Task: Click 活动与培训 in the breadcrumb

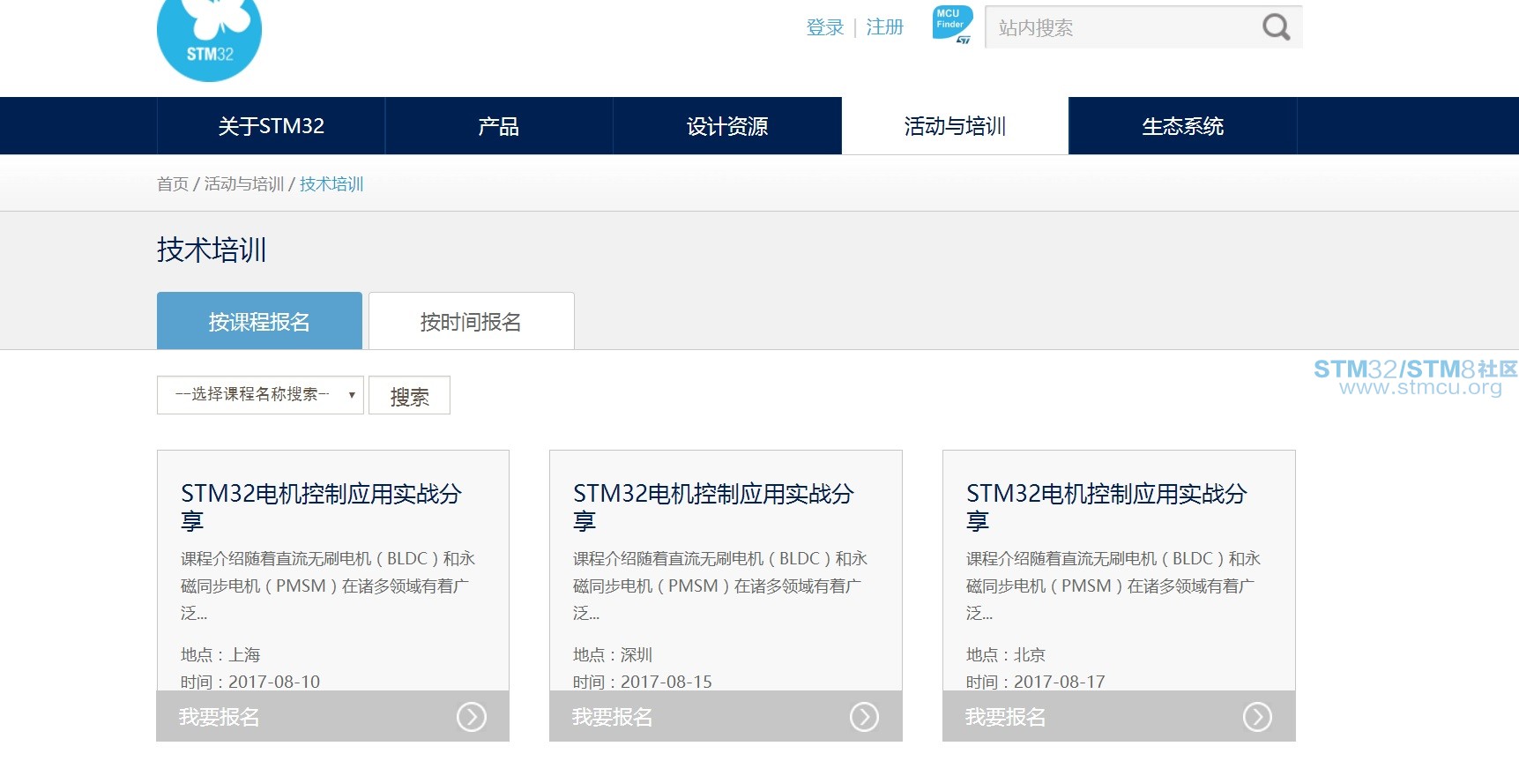Action: (x=244, y=184)
